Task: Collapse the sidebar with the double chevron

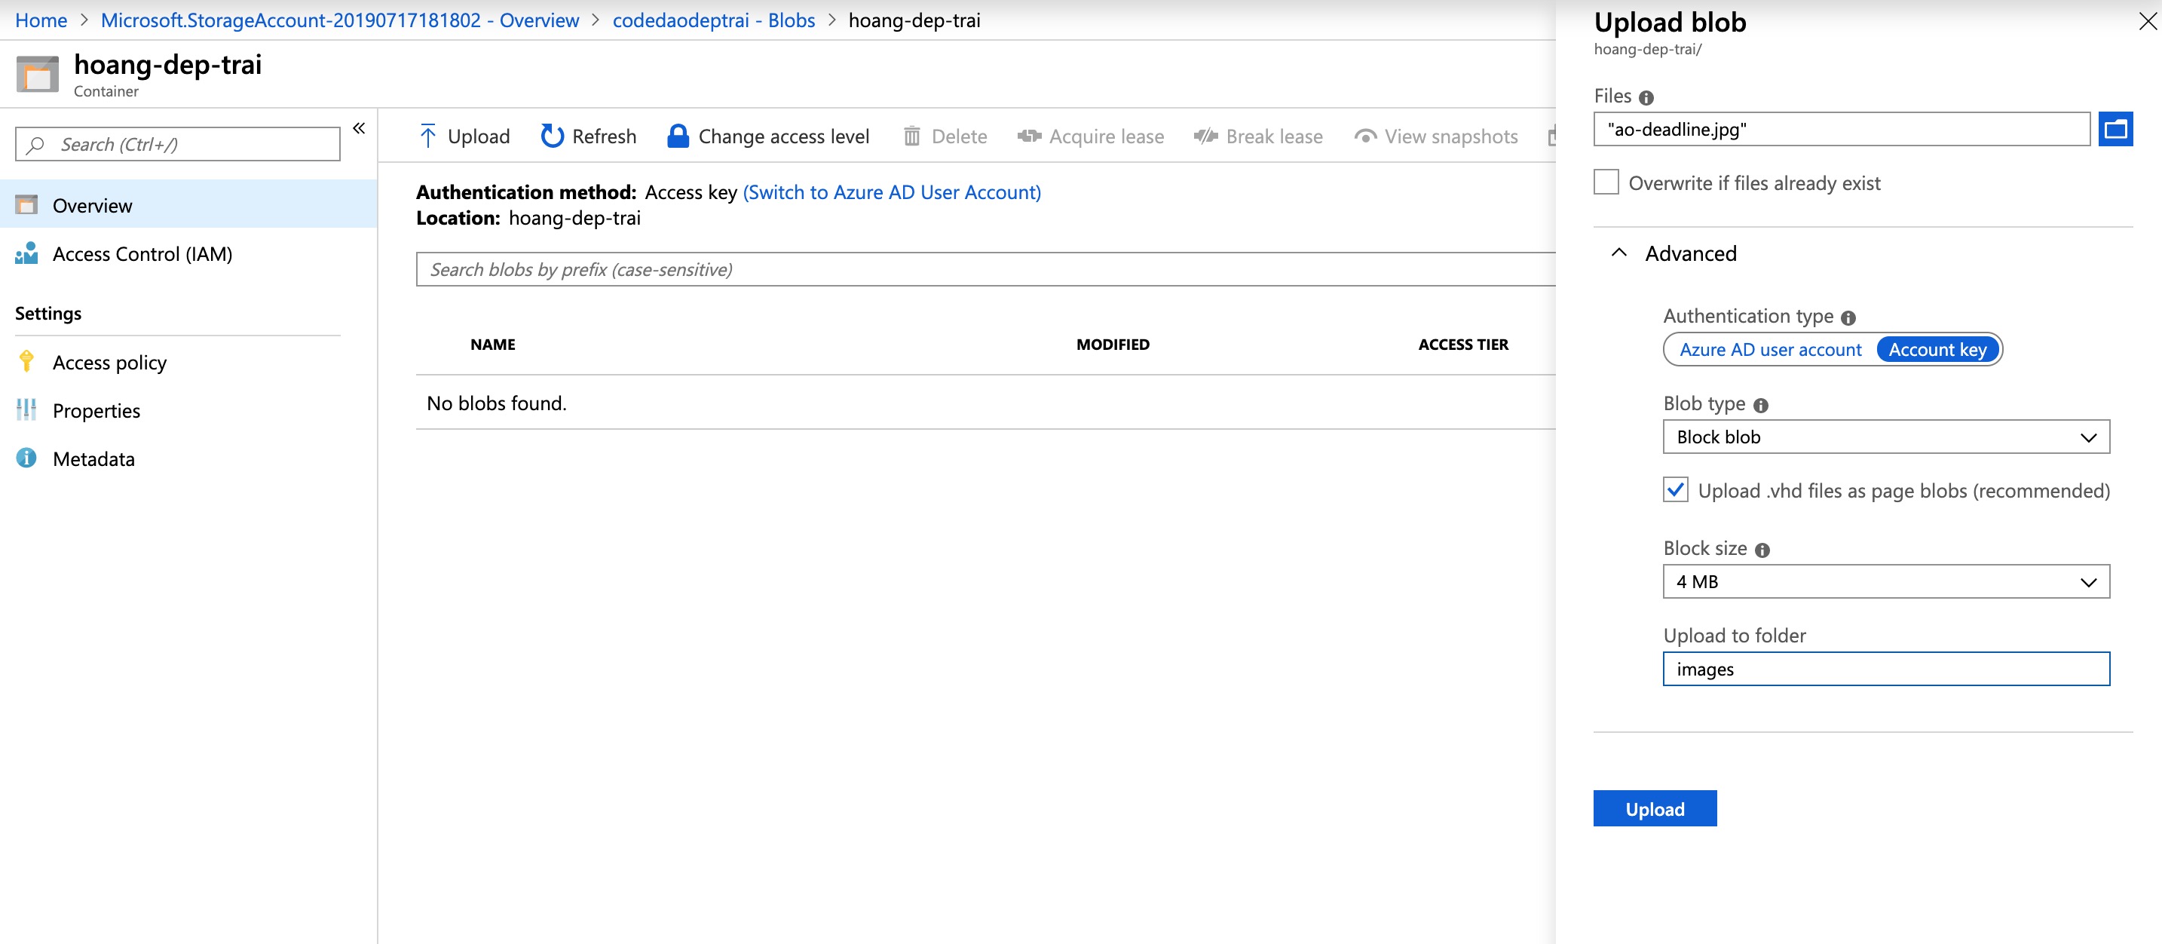Action: click(358, 128)
